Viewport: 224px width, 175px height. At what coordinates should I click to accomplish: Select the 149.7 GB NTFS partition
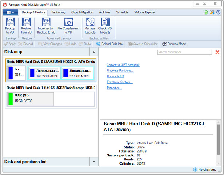[x=43, y=73]
